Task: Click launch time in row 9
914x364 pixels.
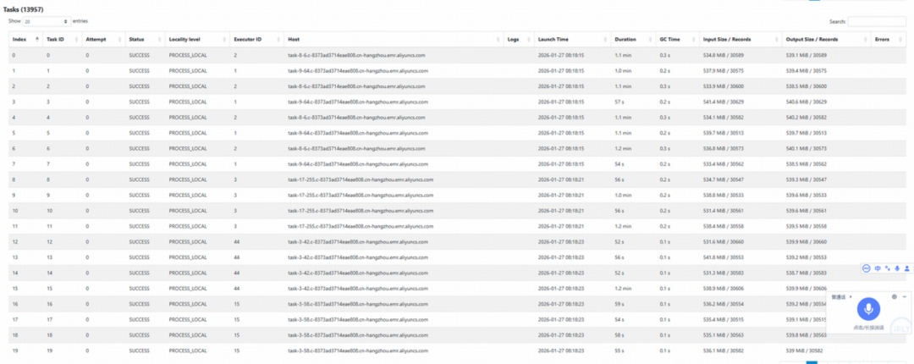Action: 562,195
